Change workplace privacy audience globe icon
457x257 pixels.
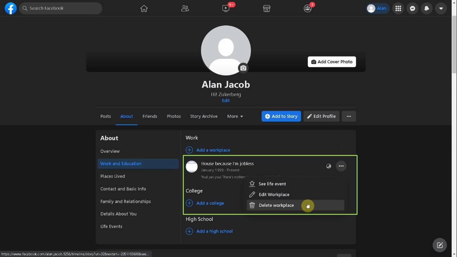tap(328, 166)
